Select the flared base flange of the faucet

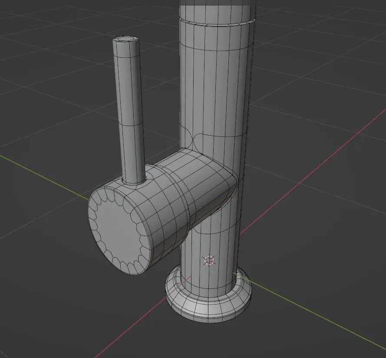click(208, 295)
